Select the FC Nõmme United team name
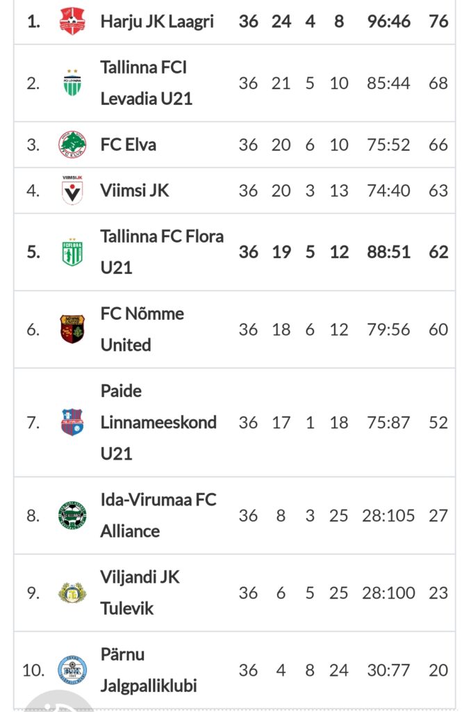471x712 pixels. [142, 329]
